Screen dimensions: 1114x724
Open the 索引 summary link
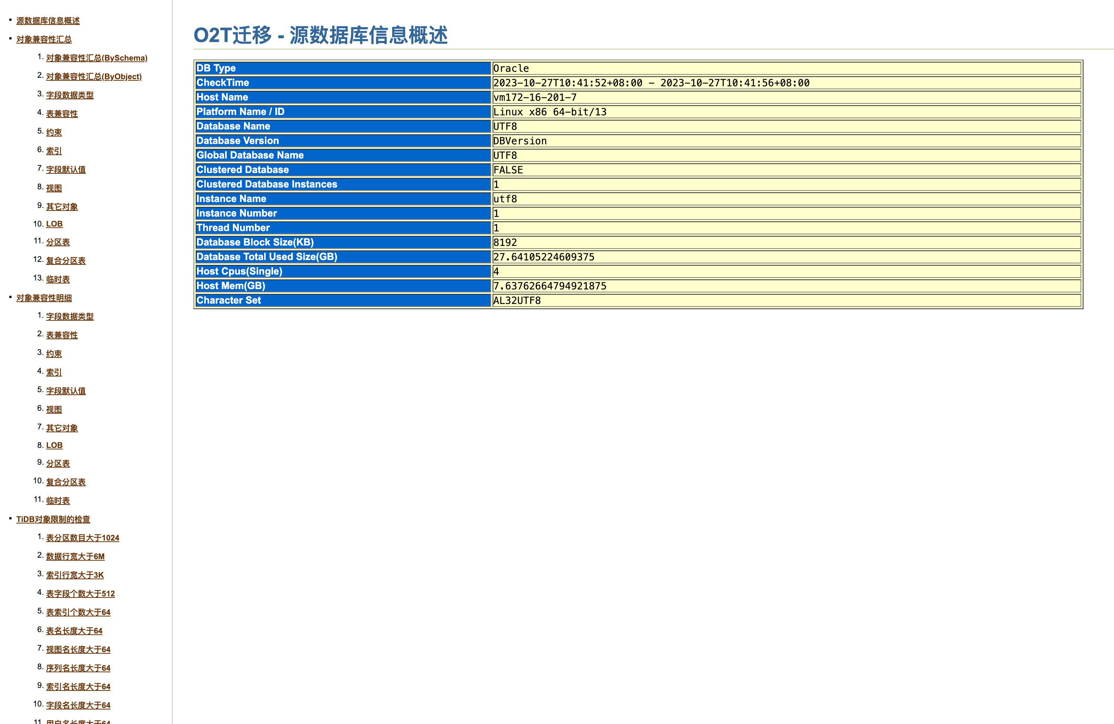pyautogui.click(x=53, y=151)
